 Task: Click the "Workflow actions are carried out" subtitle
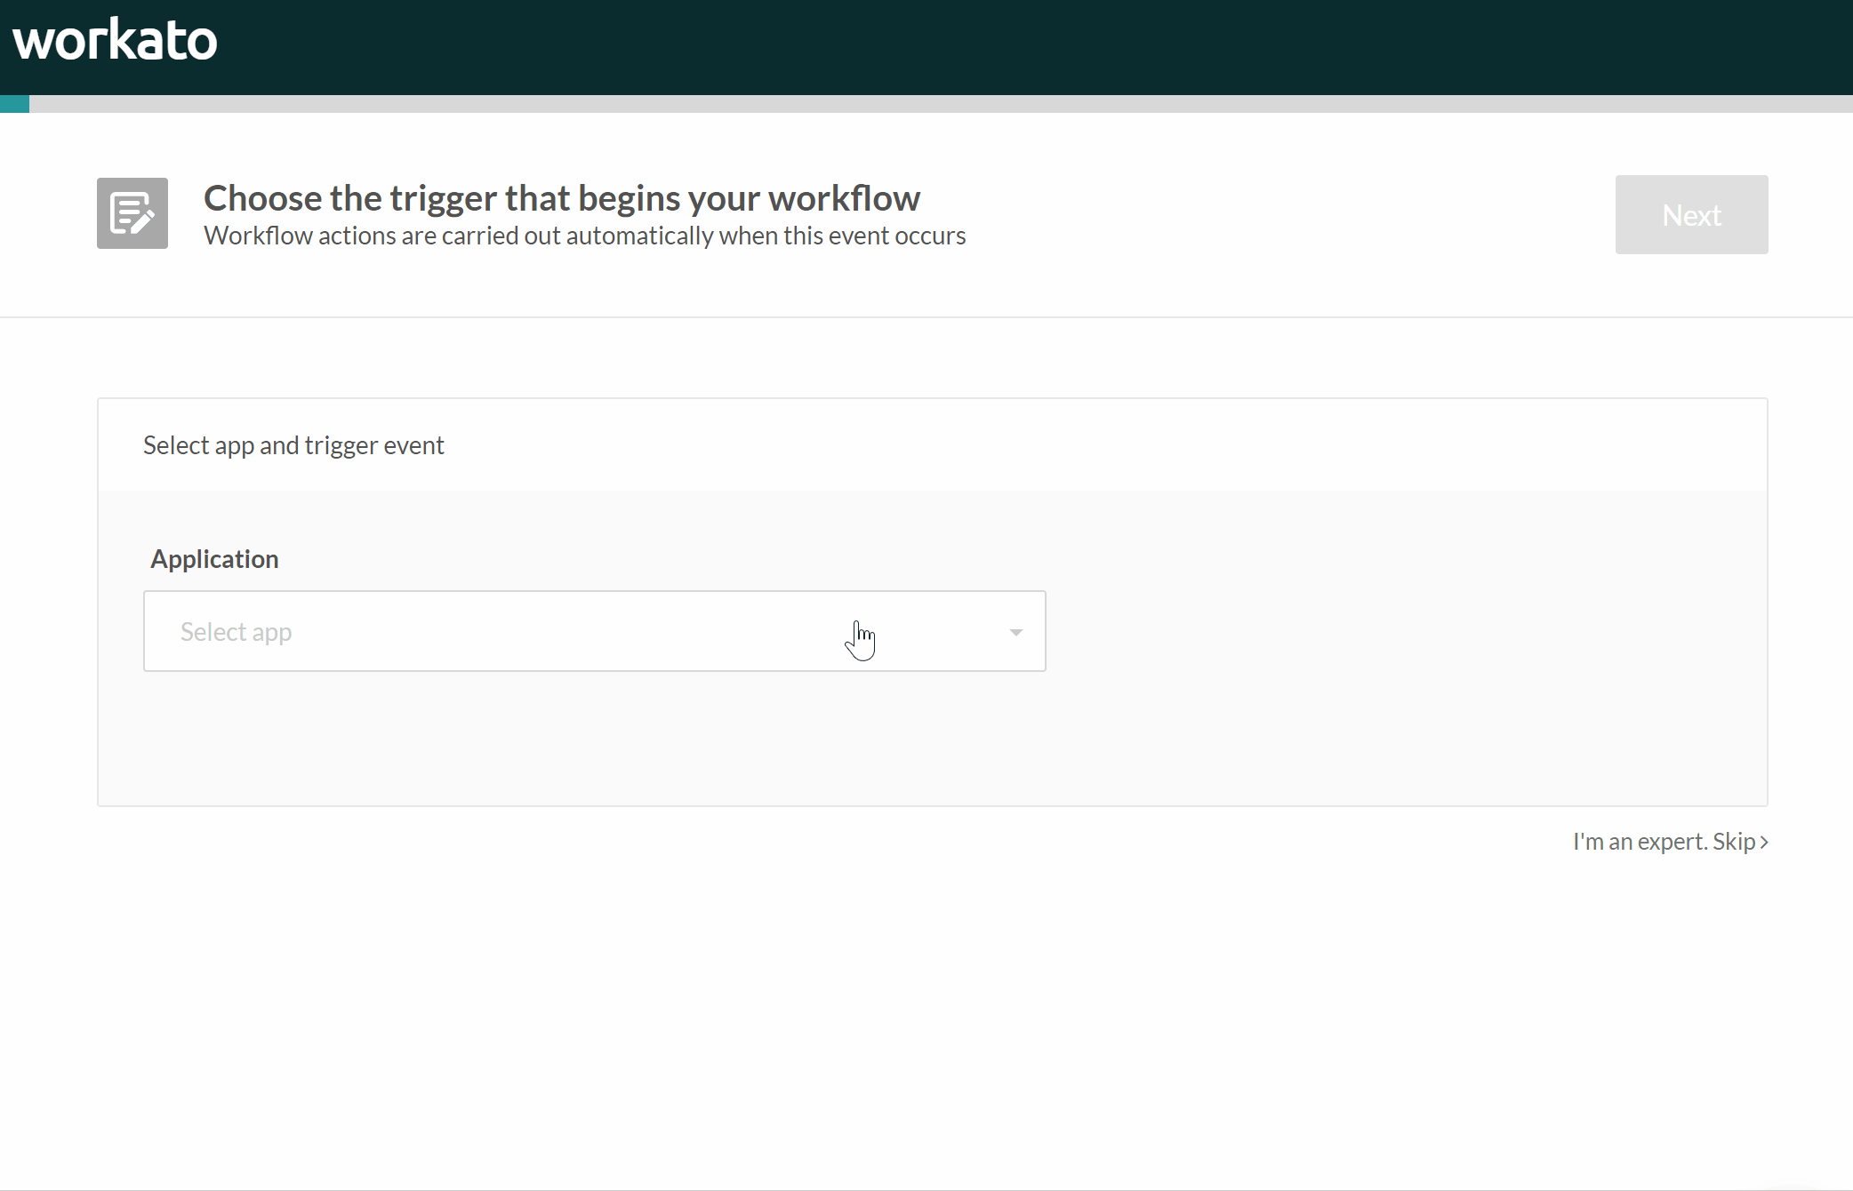coord(584,236)
